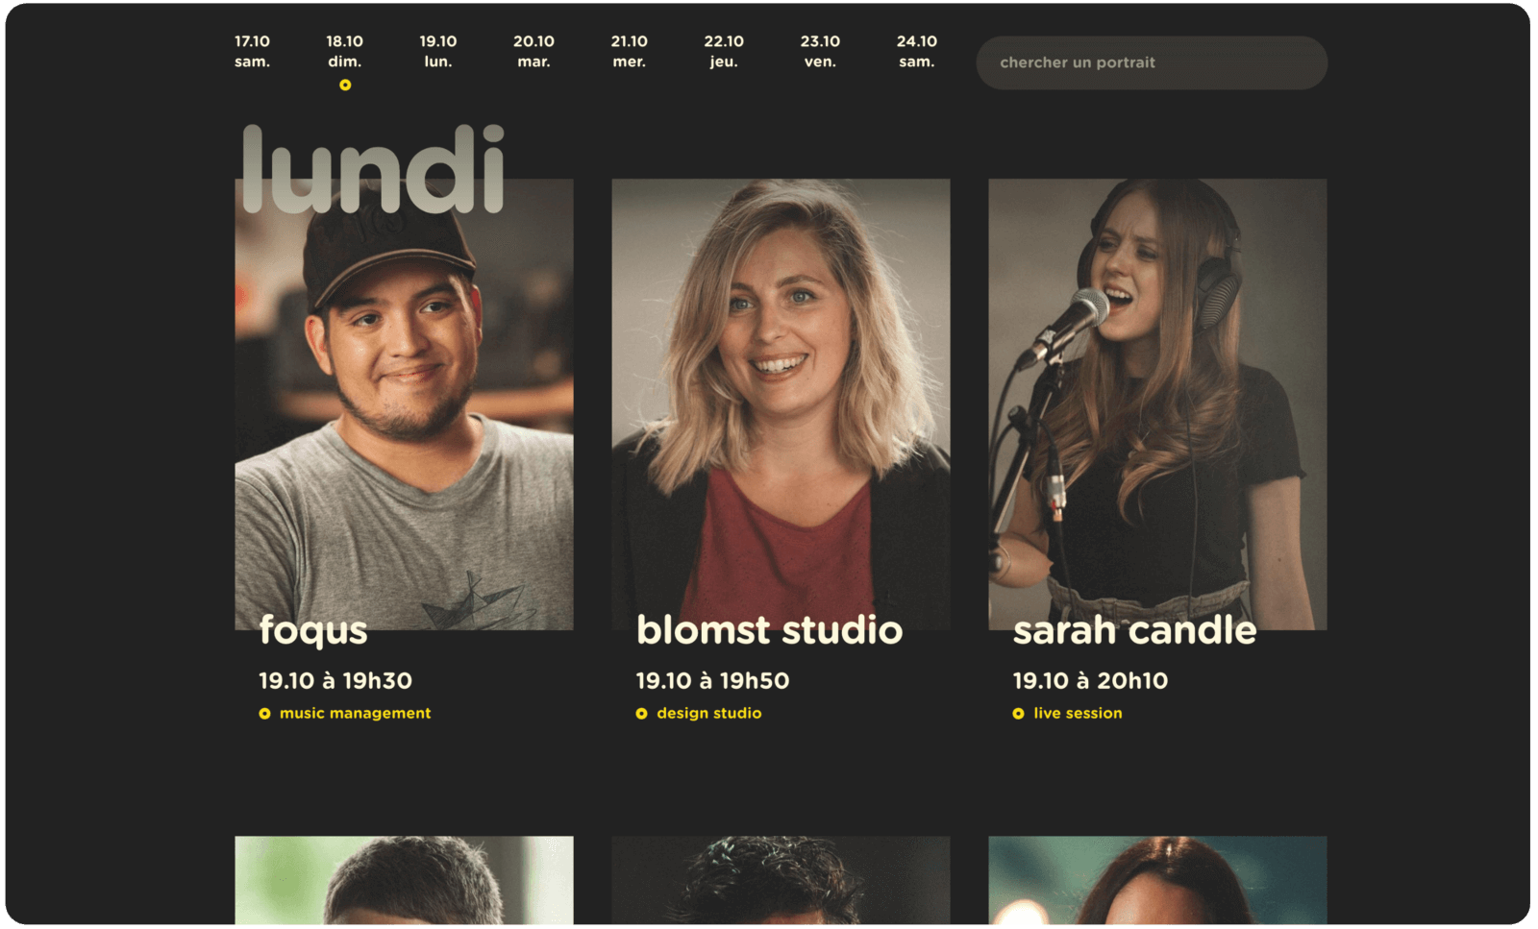Open the 22.10 jeu. date tab
The image size is (1538, 929).
(x=724, y=51)
